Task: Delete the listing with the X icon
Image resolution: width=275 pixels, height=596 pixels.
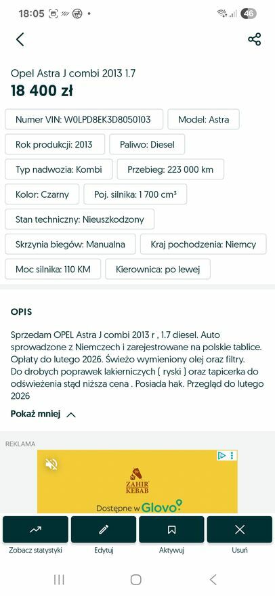Action: click(x=240, y=529)
